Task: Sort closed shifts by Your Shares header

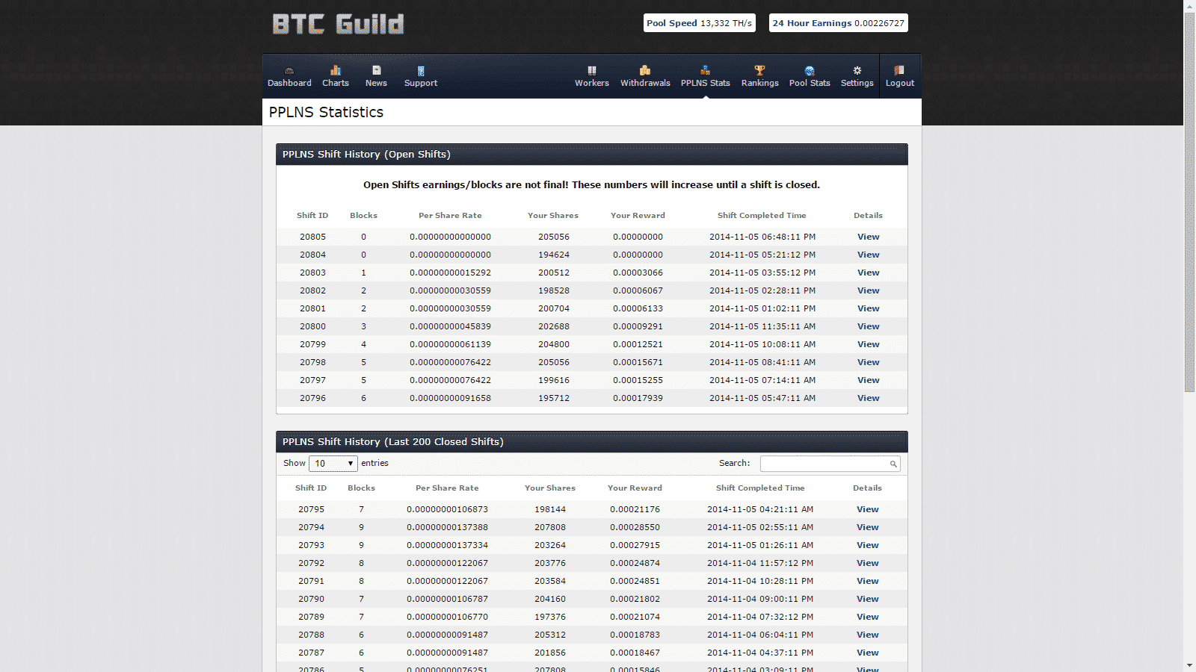Action: (x=550, y=488)
